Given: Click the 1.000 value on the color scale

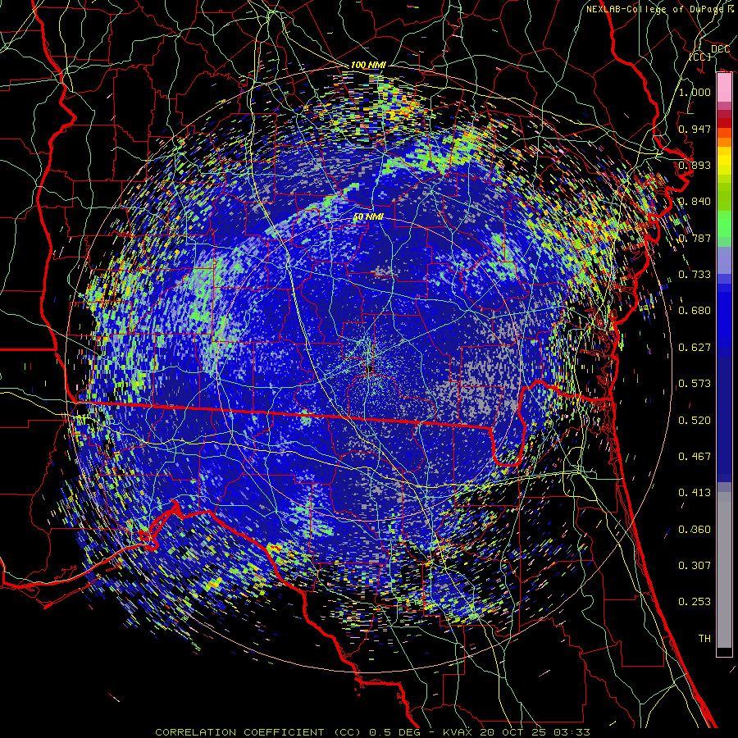Looking at the screenshot, I should pyautogui.click(x=695, y=92).
